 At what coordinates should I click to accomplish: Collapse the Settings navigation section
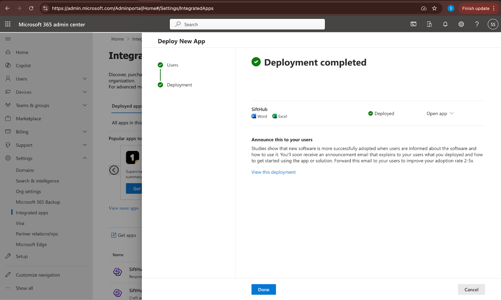click(85, 158)
